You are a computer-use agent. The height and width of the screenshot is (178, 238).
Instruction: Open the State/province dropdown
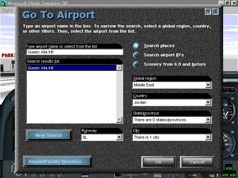point(208,120)
